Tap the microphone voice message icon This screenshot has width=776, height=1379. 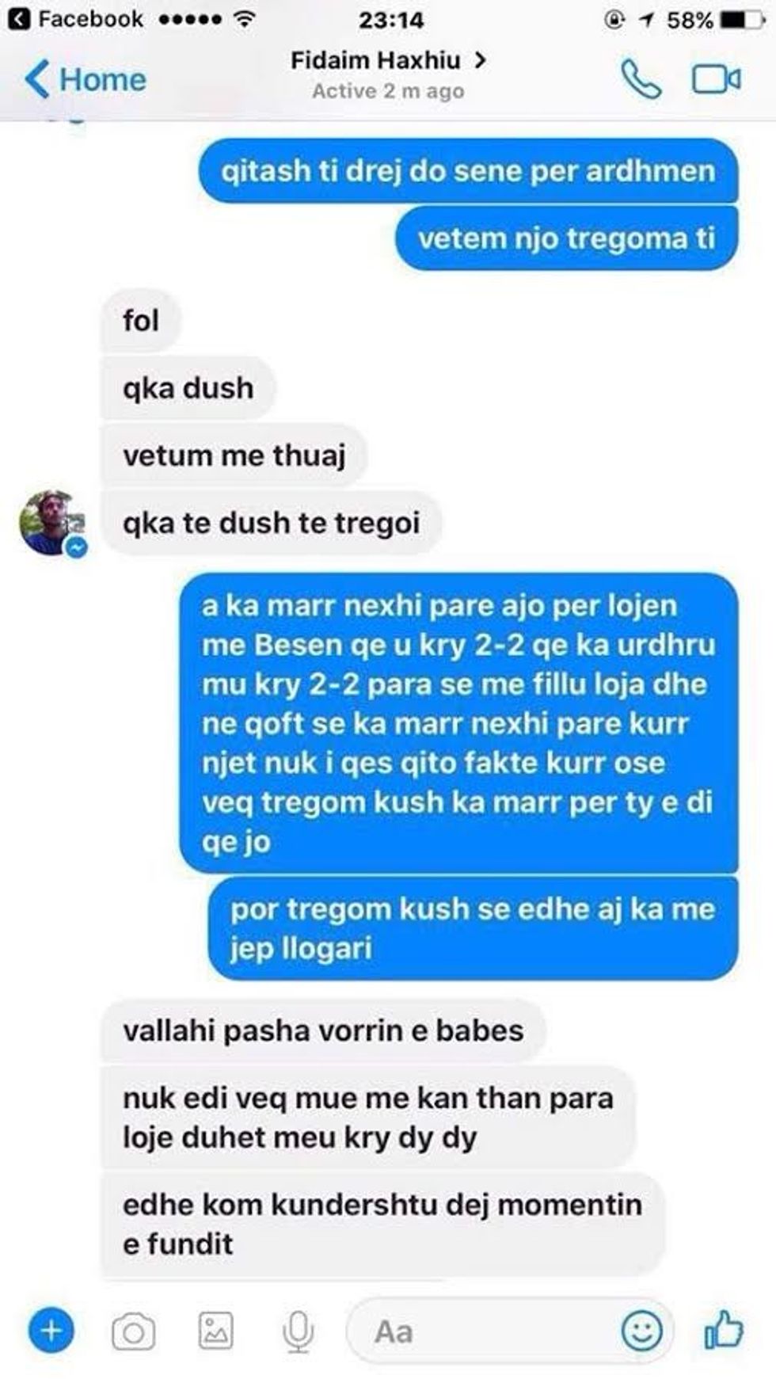298,1331
